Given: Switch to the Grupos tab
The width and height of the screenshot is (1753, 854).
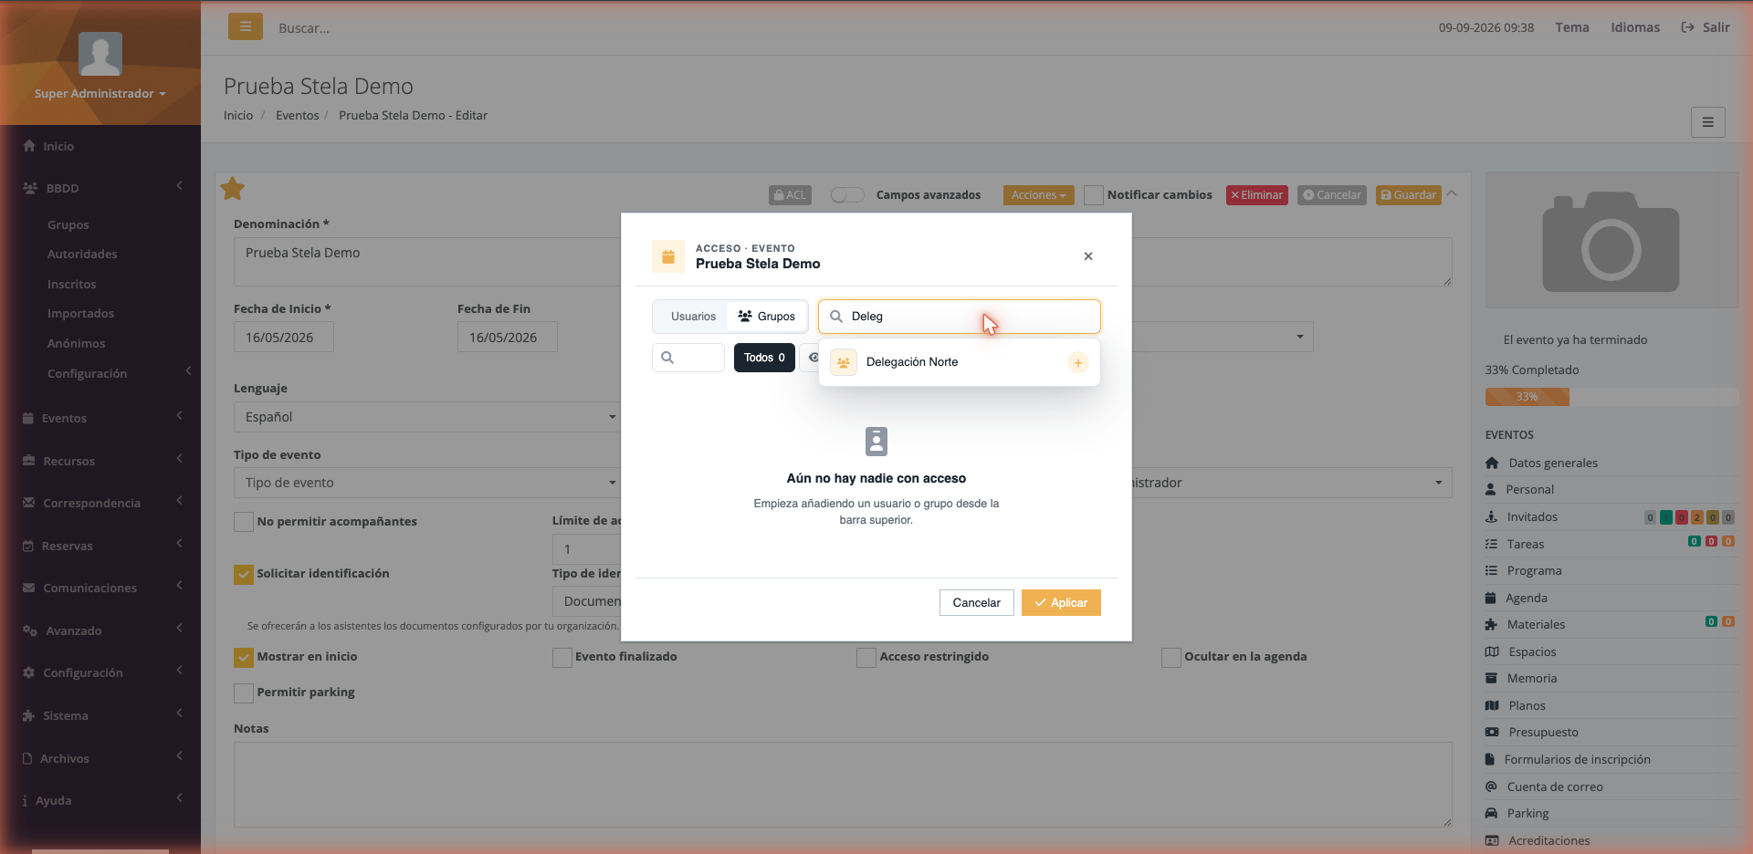Looking at the screenshot, I should (x=767, y=317).
